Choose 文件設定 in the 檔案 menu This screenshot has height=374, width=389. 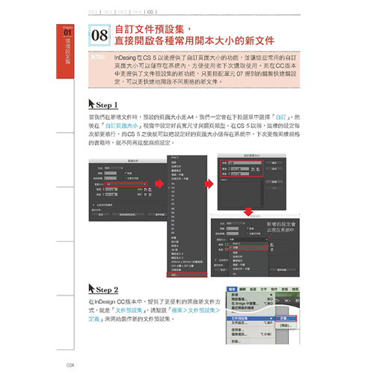click(x=251, y=323)
